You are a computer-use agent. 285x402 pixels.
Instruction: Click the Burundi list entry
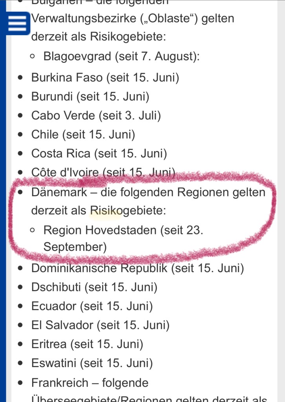90,97
